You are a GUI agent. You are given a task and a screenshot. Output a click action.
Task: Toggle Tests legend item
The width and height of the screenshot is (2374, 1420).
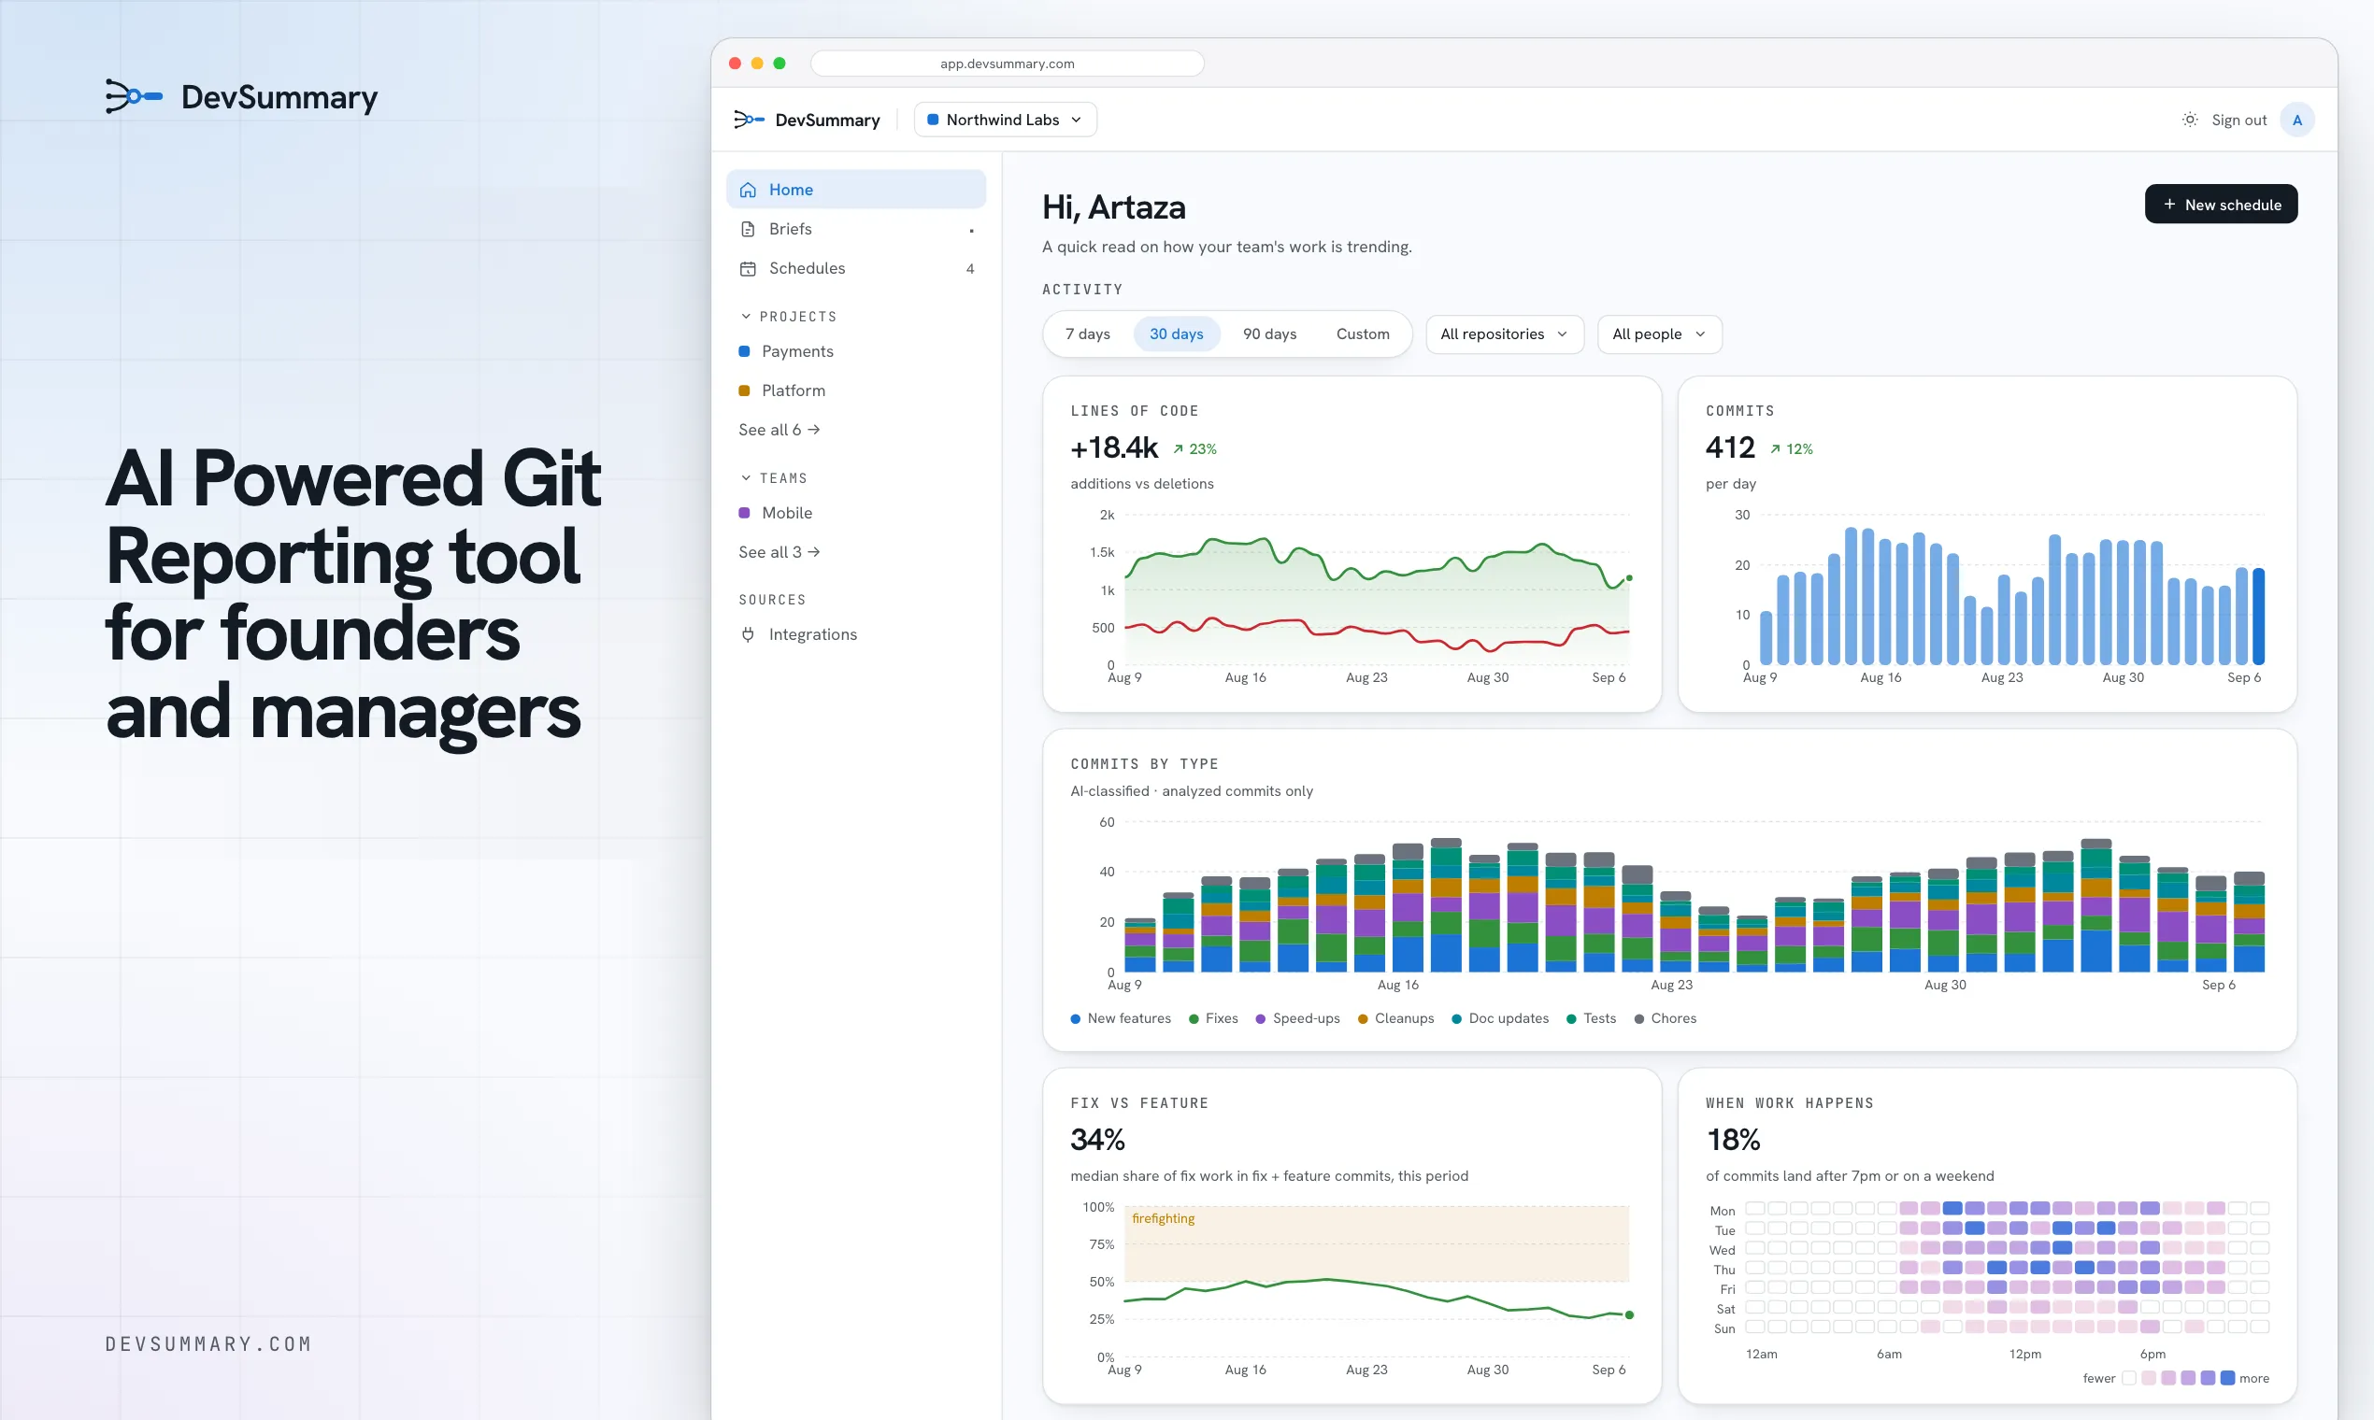(1591, 1018)
